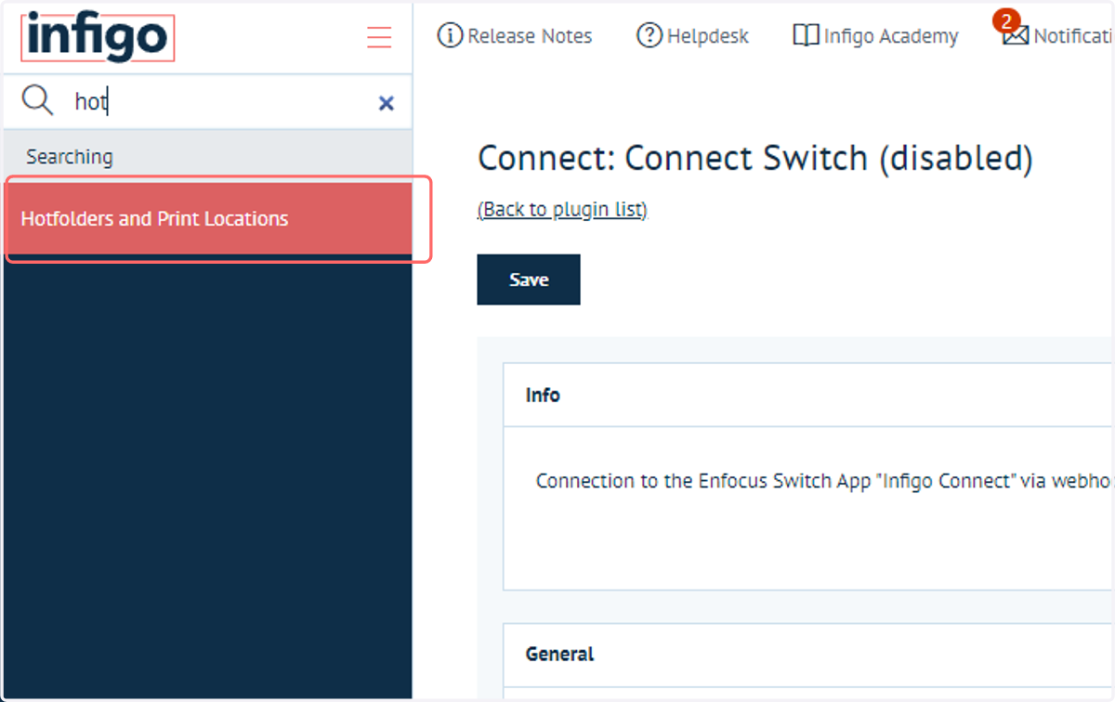1115x702 pixels.
Task: Click the Connect Switch (disabled) heading
Action: click(755, 159)
